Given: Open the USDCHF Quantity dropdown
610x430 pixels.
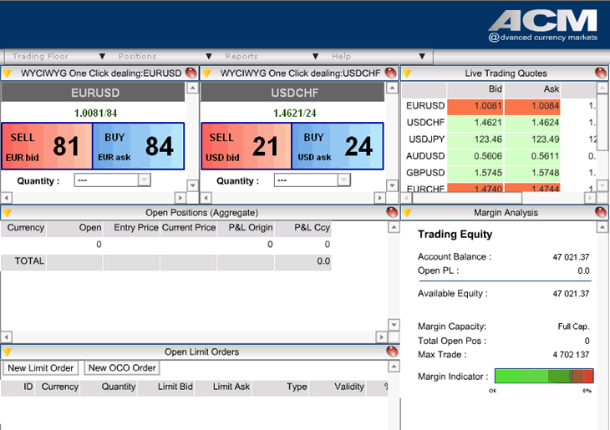Looking at the screenshot, I should [344, 180].
